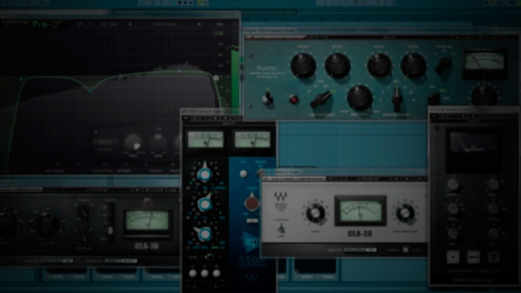The height and width of the screenshot is (293, 521).
Task: Click the Waves logo in API 550A toolbar
Action: click(186, 118)
